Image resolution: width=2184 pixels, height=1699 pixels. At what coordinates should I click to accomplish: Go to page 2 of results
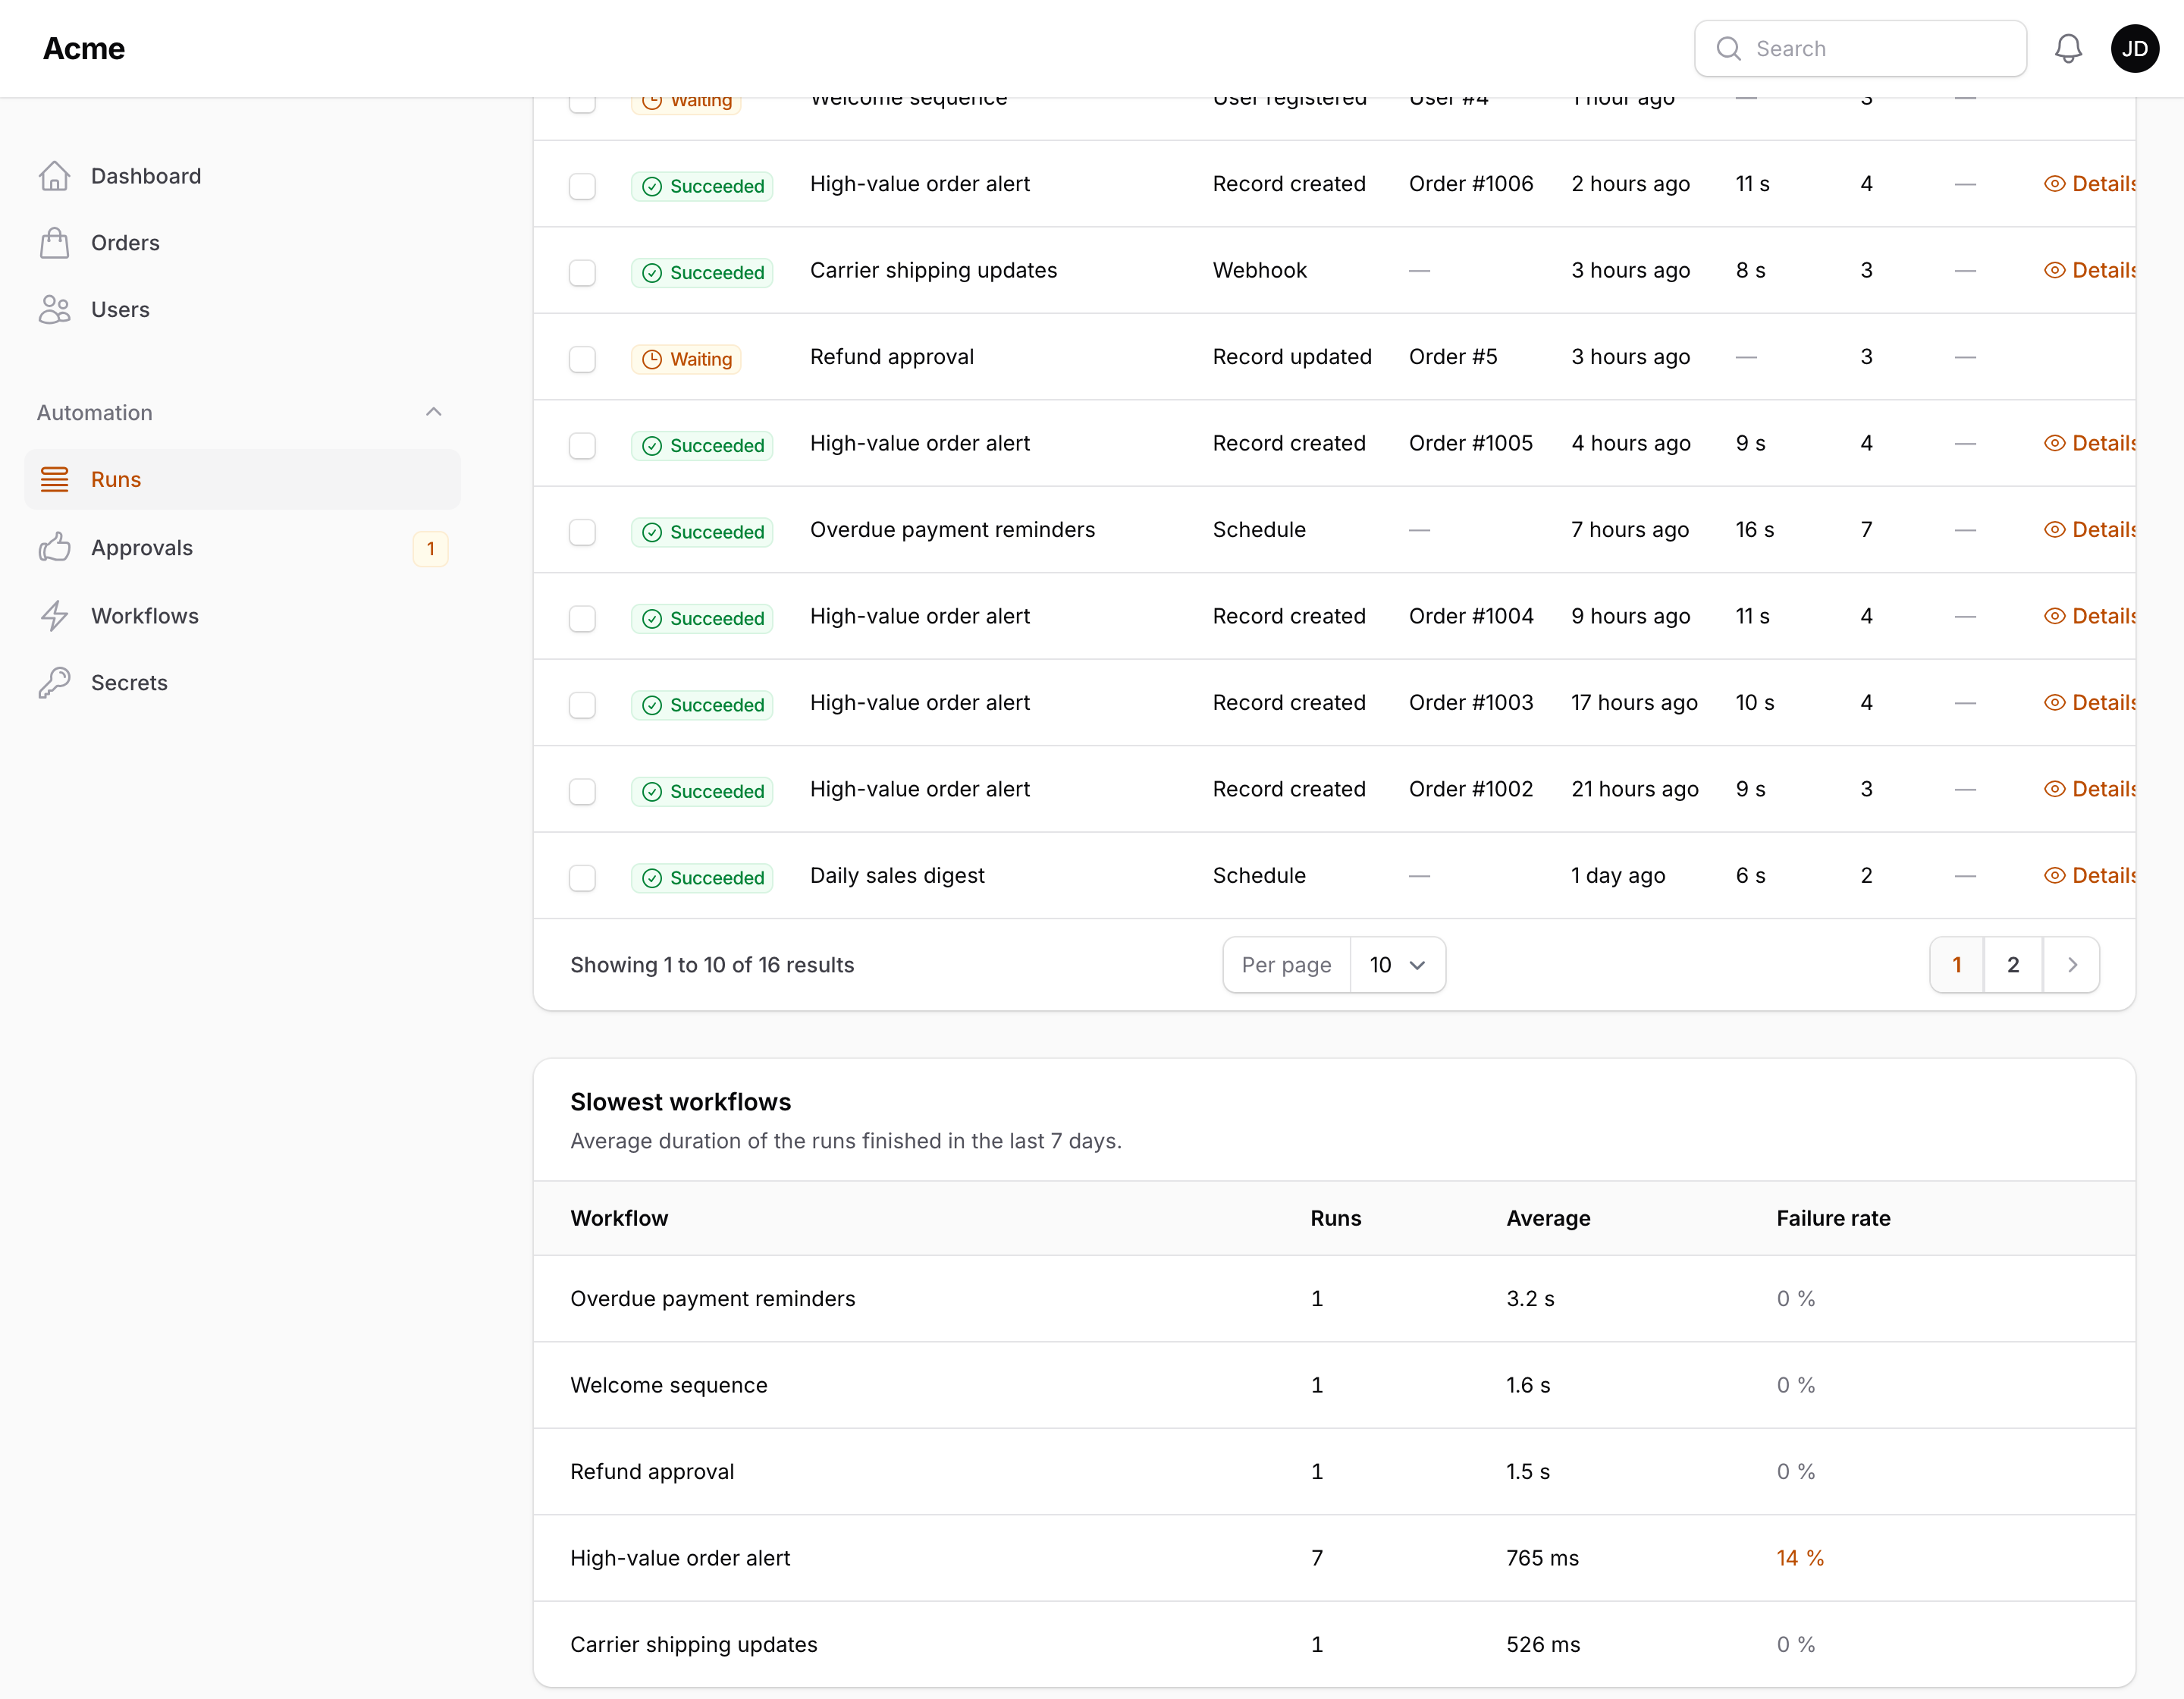(x=2013, y=965)
